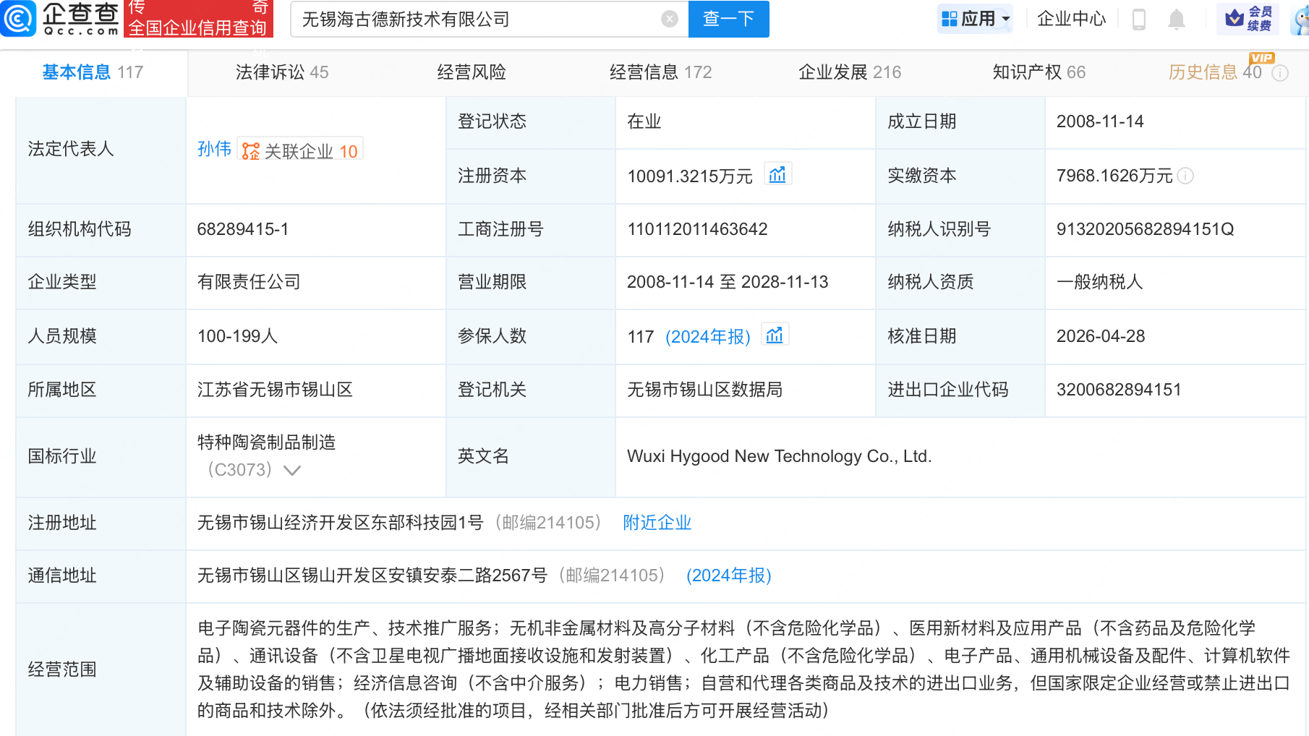Switch to the 知识产权 tab
The image size is (1309, 736).
[1038, 72]
